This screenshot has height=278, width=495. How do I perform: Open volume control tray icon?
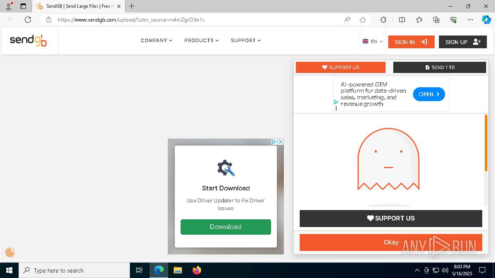[x=445, y=270]
